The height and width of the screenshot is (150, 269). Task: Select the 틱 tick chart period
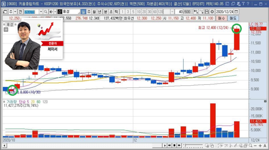click(x=116, y=12)
